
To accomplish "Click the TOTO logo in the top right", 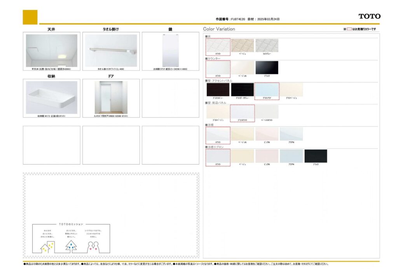I will point(369,16).
